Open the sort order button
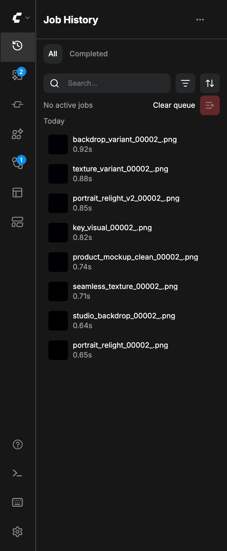Viewport: 227px width, 551px height. pos(210,83)
